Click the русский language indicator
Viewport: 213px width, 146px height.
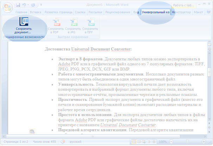click(x=75, y=142)
